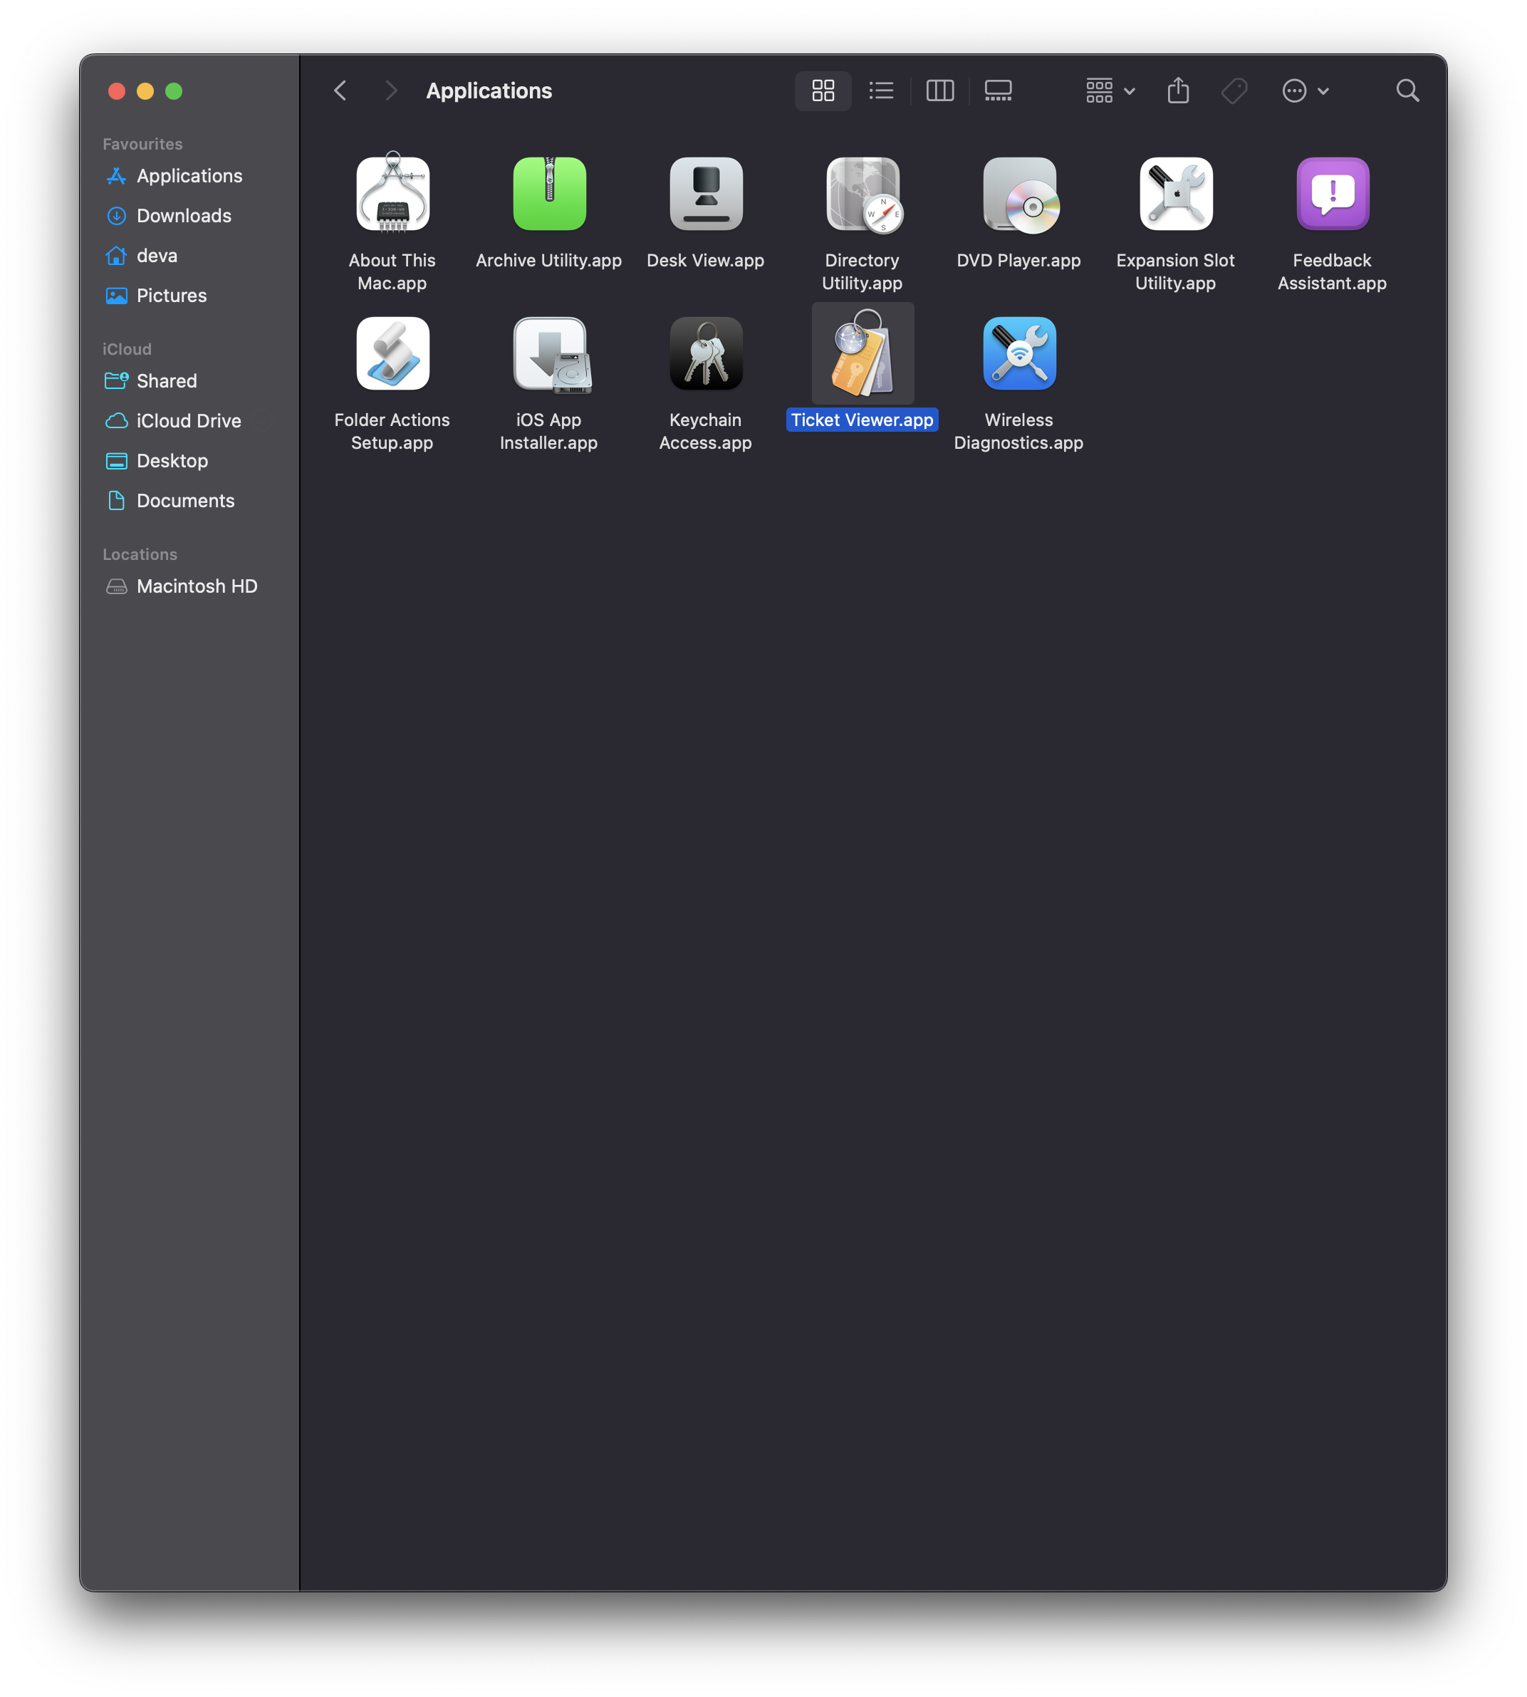Open the Group By dropdown
Viewport: 1527px width, 1697px height.
(x=1110, y=90)
